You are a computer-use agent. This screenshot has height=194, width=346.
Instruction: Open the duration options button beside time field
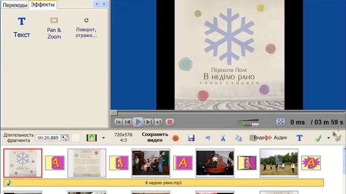pyautogui.click(x=65, y=138)
